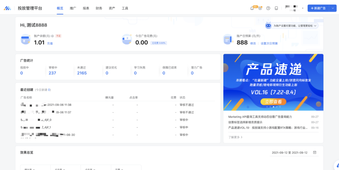Screen dimensions: 339x170
Task: Click the 点击率 column header
Action: 133,98
